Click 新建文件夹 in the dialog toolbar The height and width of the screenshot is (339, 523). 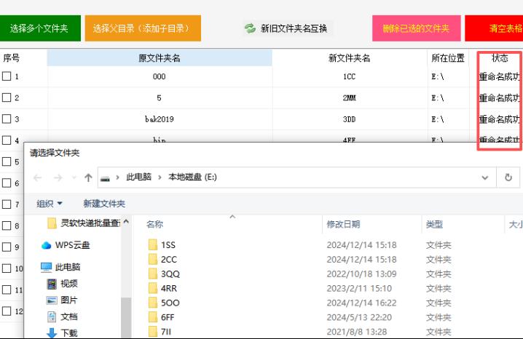click(104, 204)
